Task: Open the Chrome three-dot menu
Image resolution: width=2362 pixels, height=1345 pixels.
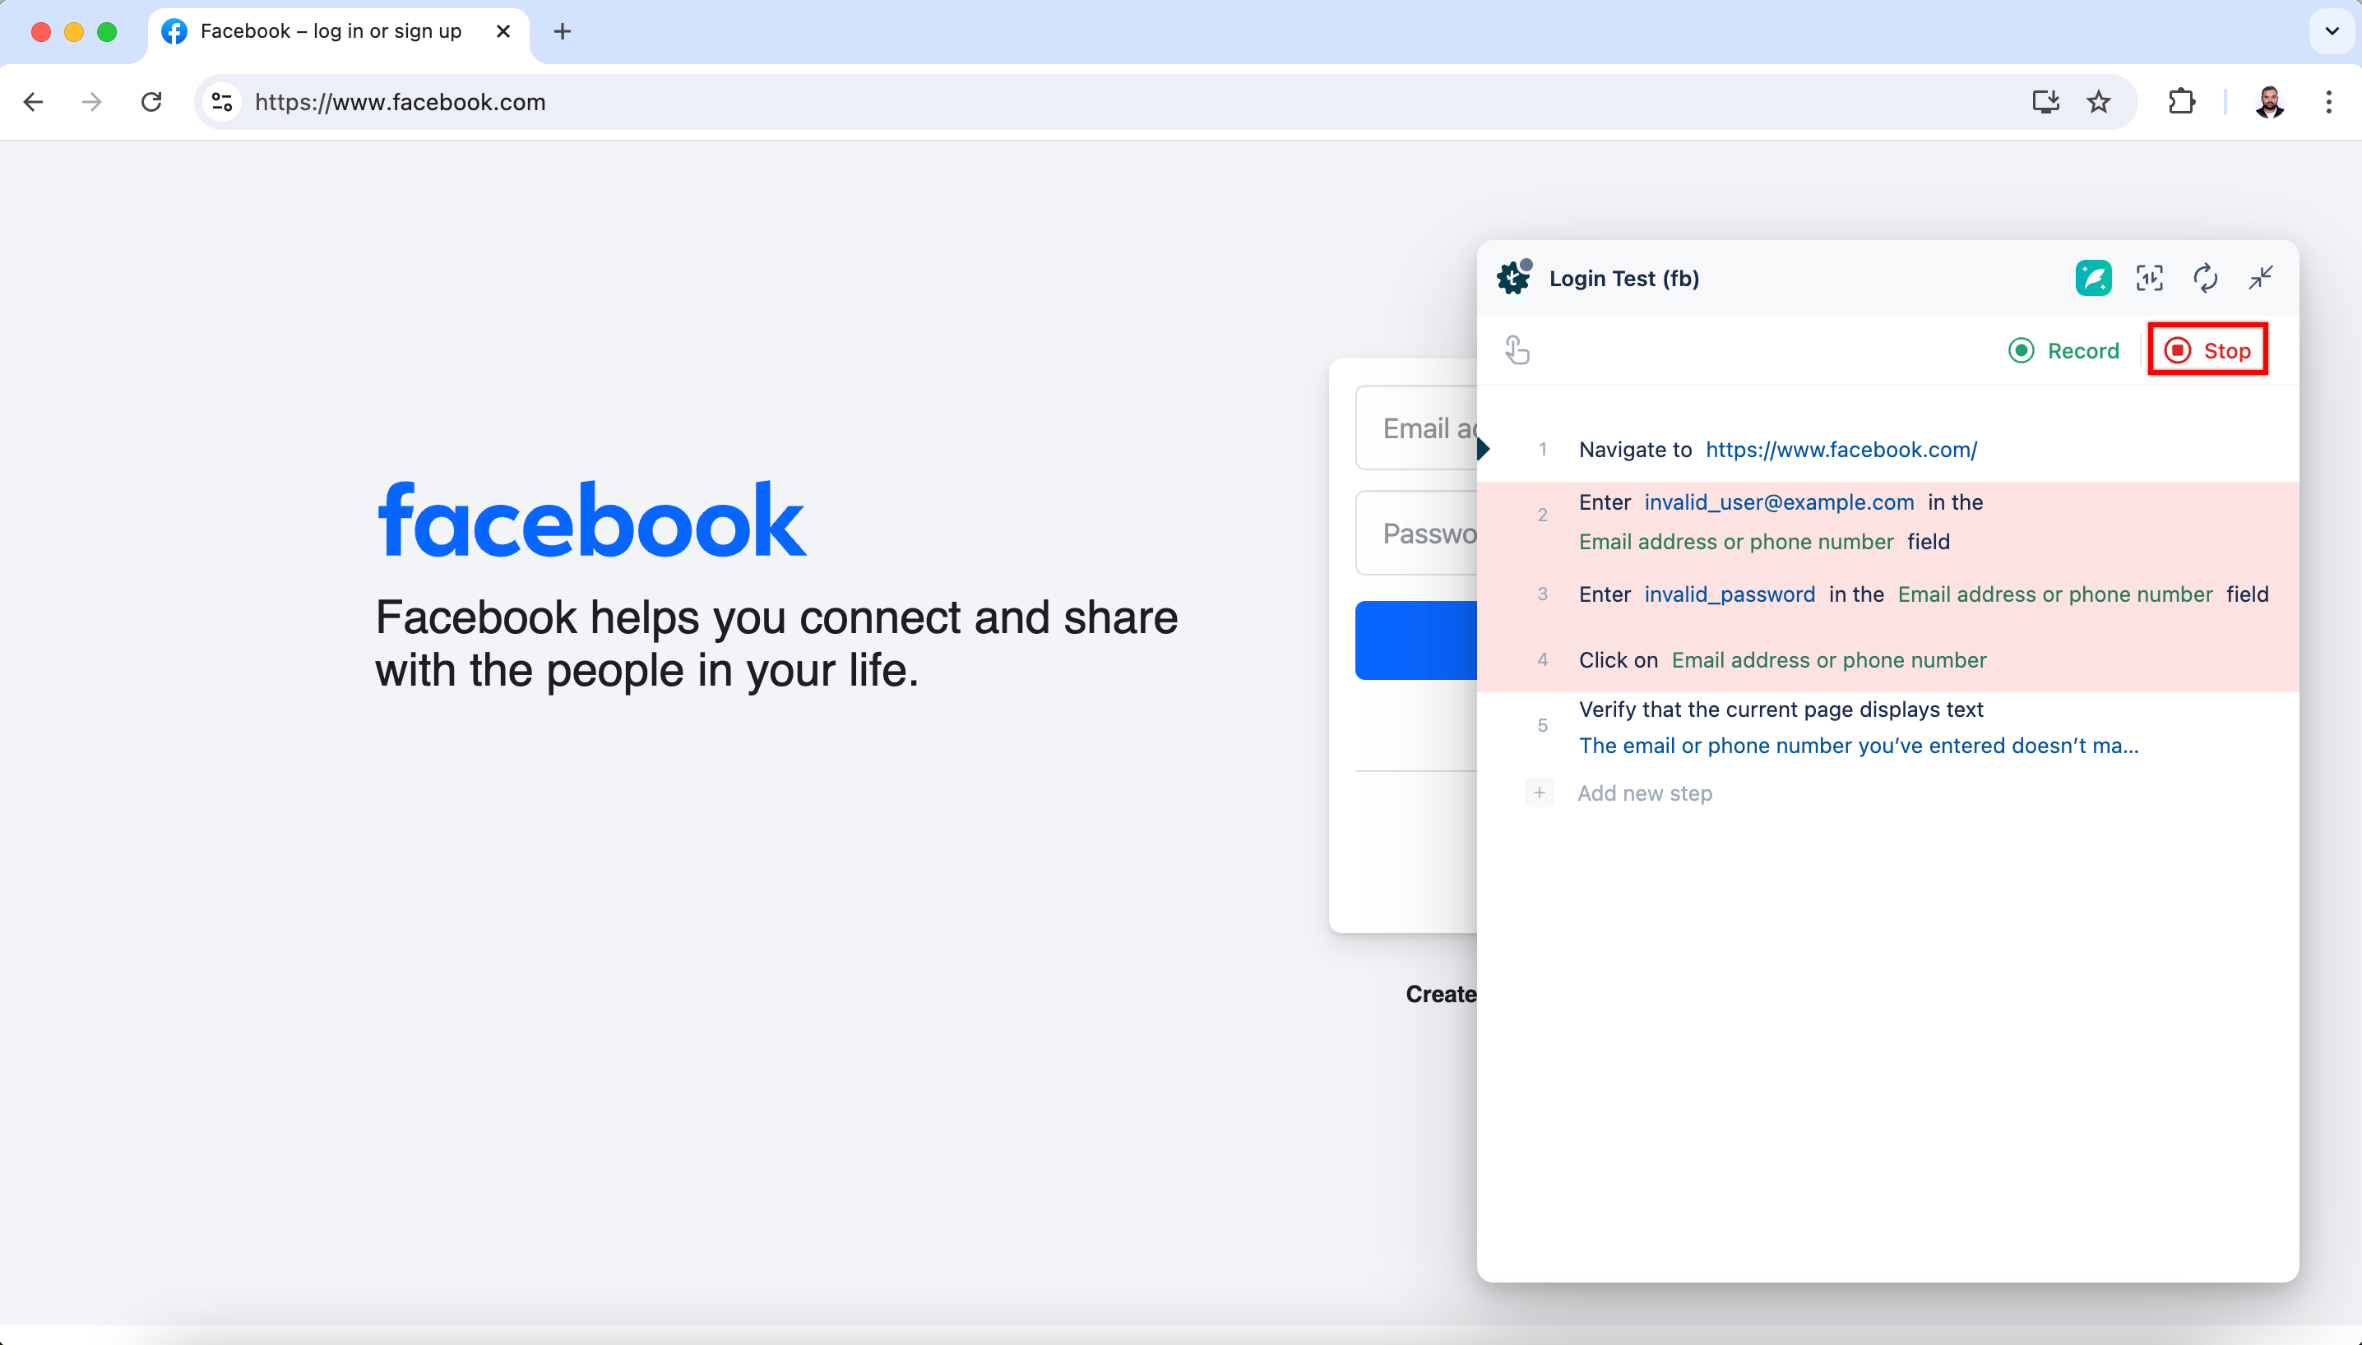Action: 2327,102
